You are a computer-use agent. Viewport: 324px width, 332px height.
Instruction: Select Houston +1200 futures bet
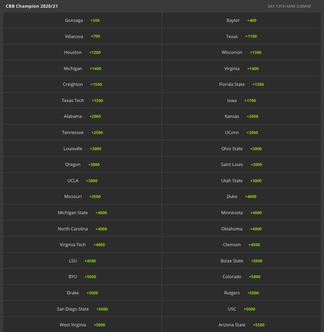[x=82, y=53]
